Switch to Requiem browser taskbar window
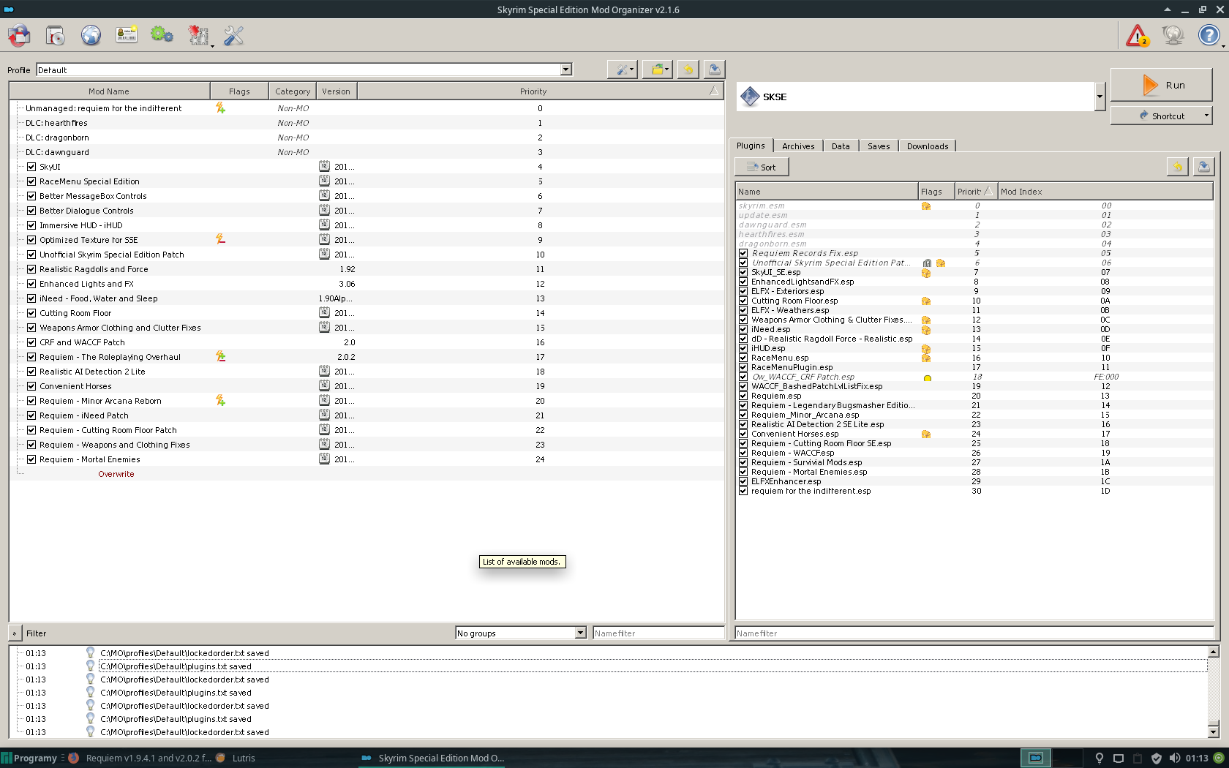1229x768 pixels. tap(140, 758)
